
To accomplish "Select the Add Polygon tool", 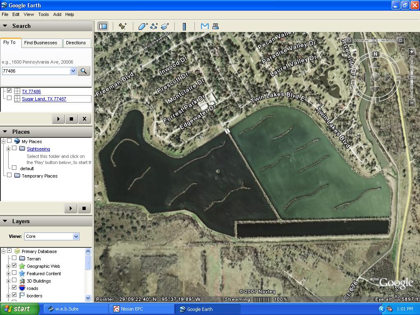I will tap(143, 26).
